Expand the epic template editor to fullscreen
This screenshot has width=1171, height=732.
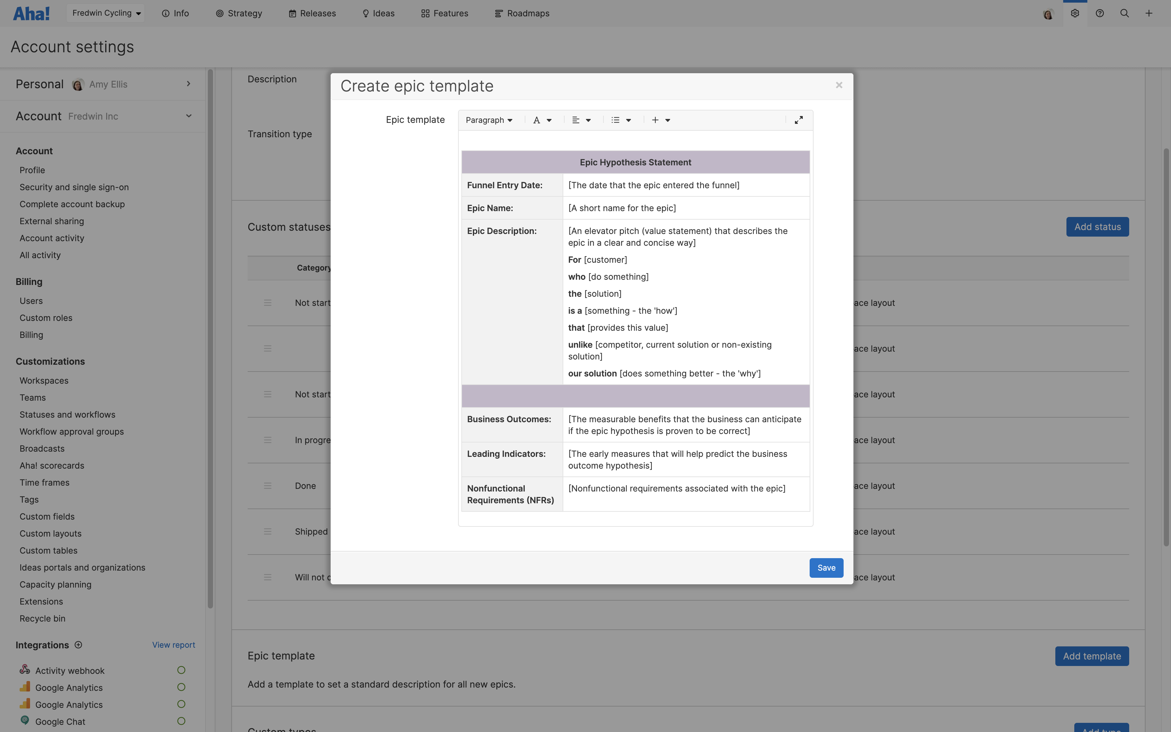799,120
